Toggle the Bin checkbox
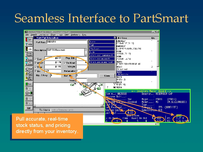Viewport: 203px width, 152px height. tap(35, 71)
